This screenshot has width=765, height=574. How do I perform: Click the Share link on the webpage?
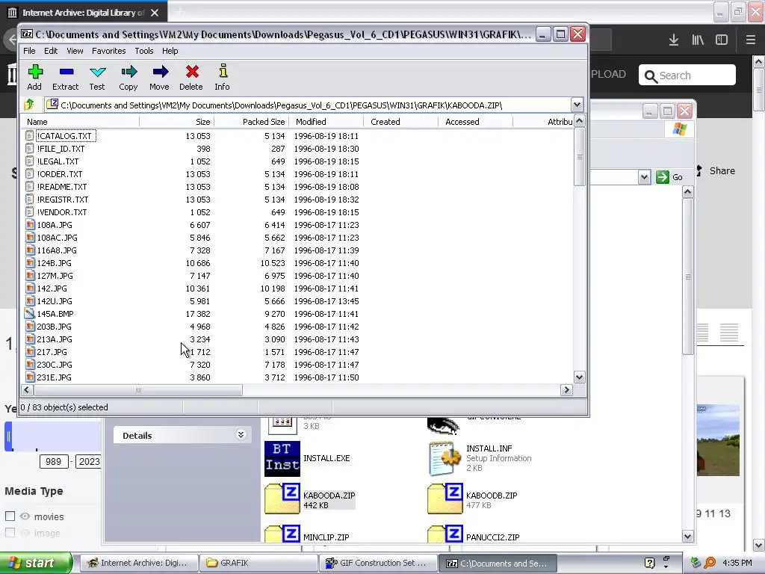[x=722, y=171]
